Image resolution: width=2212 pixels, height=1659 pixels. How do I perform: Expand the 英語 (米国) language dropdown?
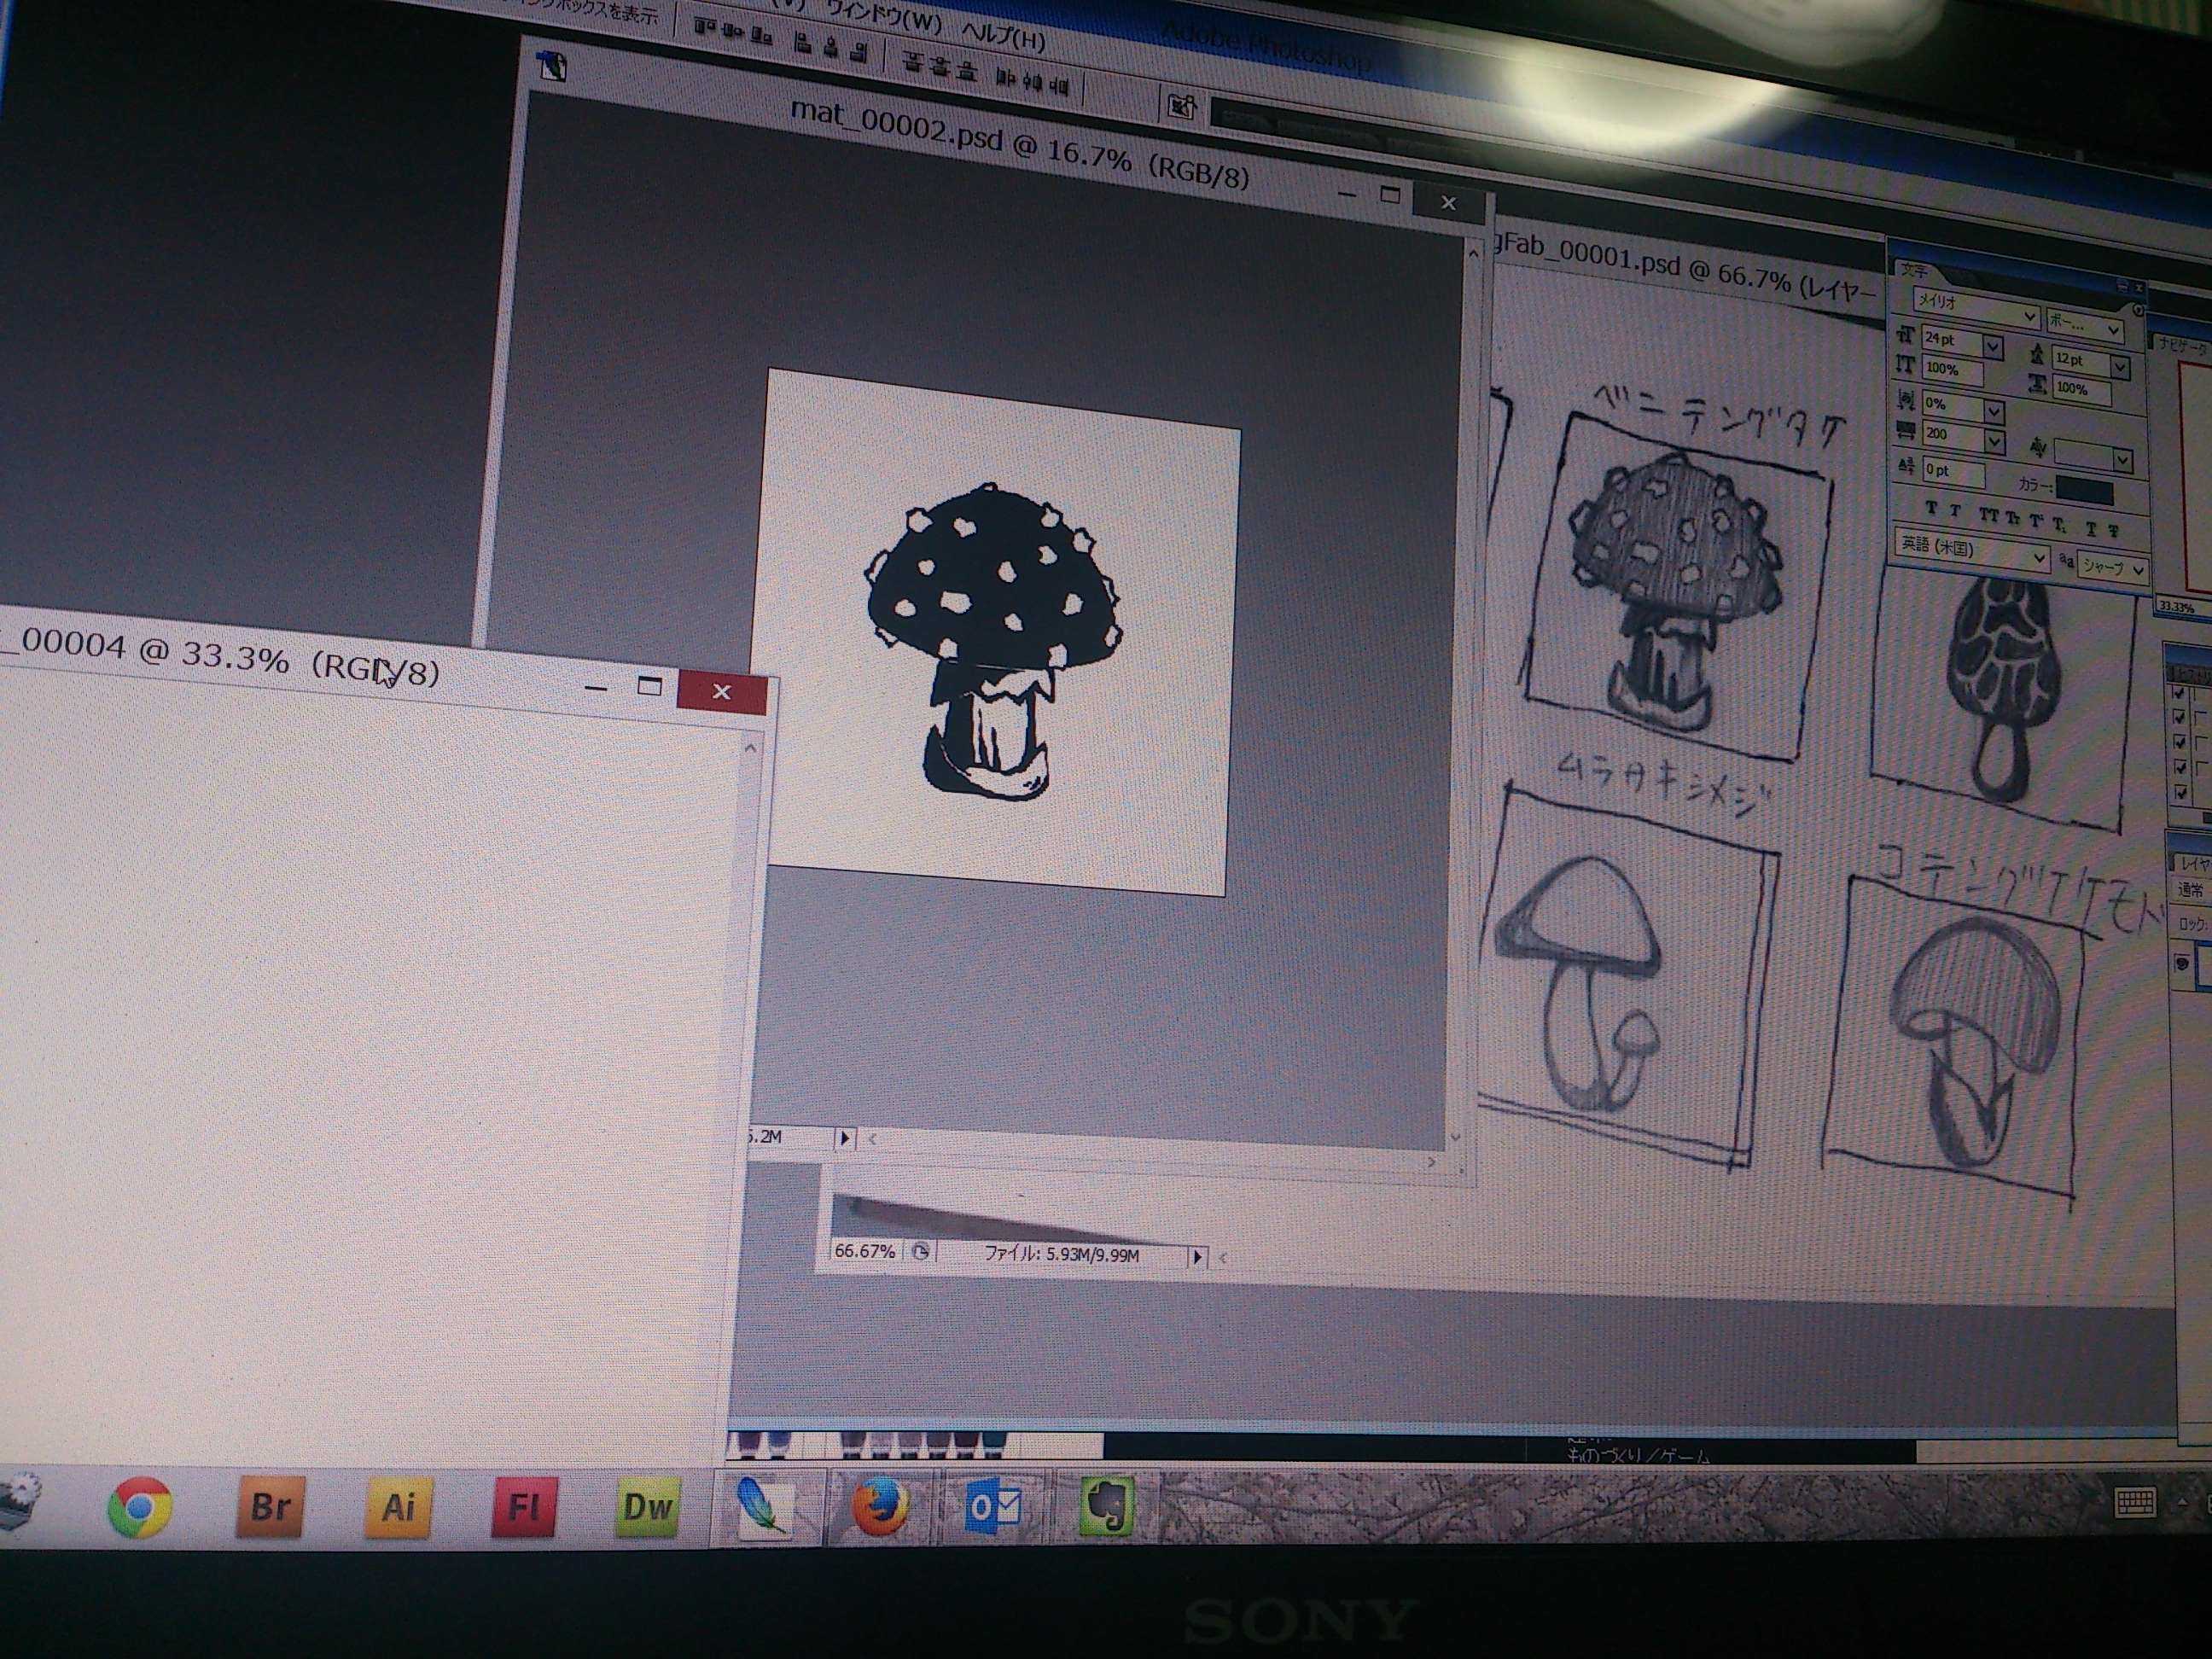tap(2039, 558)
